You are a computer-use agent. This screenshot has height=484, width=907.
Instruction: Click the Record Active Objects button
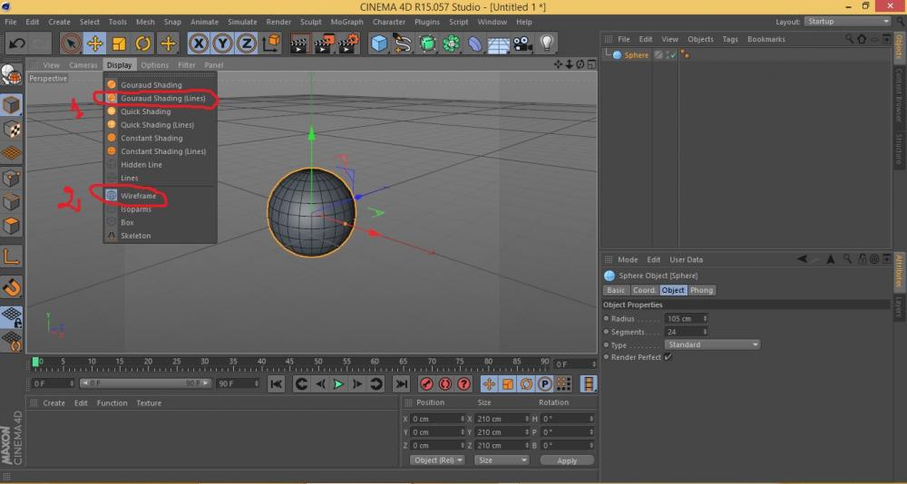pos(426,384)
